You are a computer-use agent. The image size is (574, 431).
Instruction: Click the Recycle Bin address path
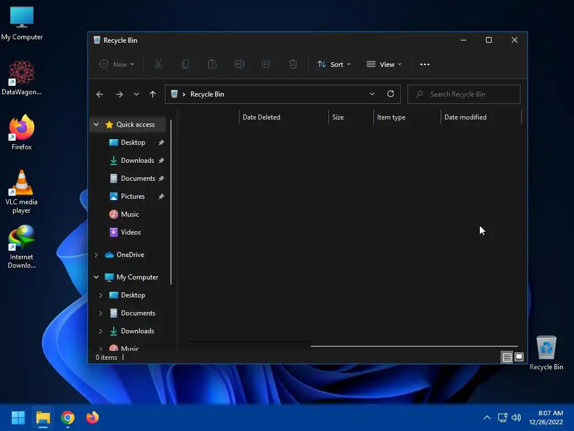click(x=207, y=94)
